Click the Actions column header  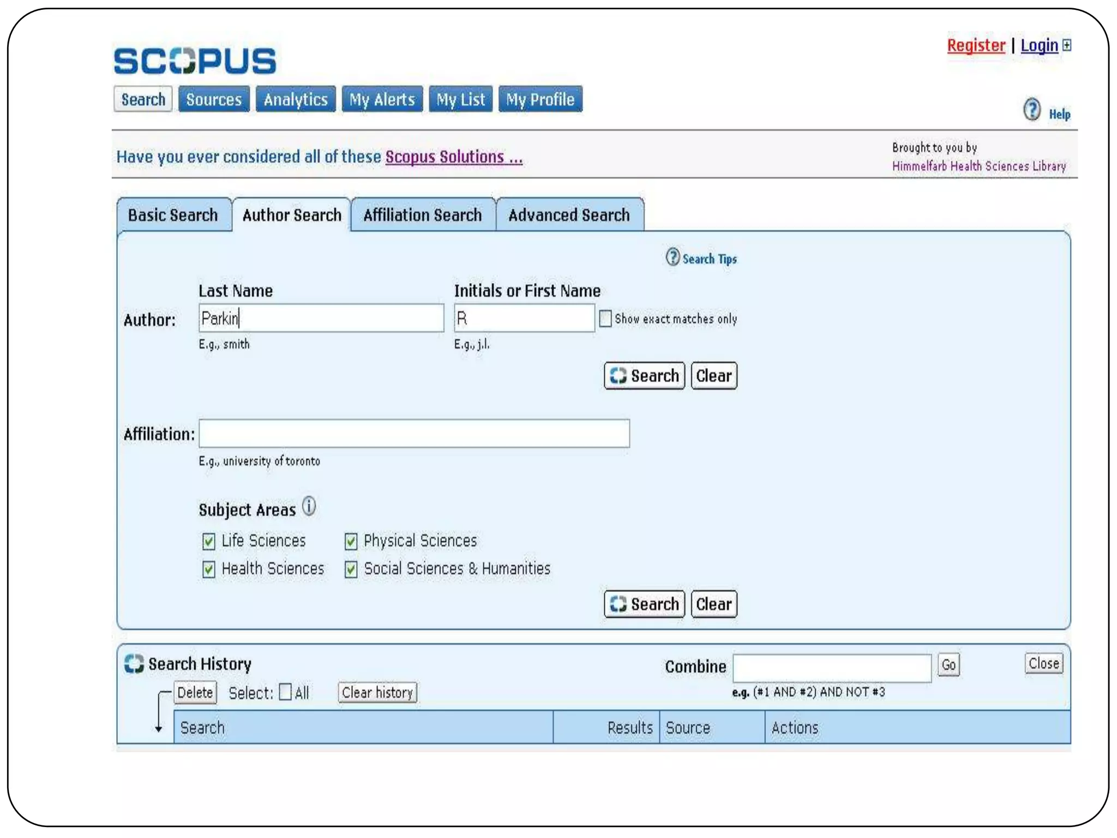917,727
